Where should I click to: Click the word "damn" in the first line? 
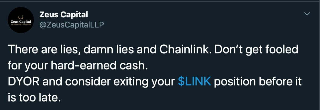97,50
